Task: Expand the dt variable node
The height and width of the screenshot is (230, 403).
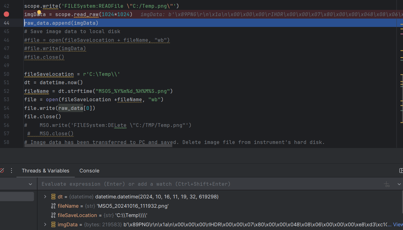Action: (x=45, y=197)
